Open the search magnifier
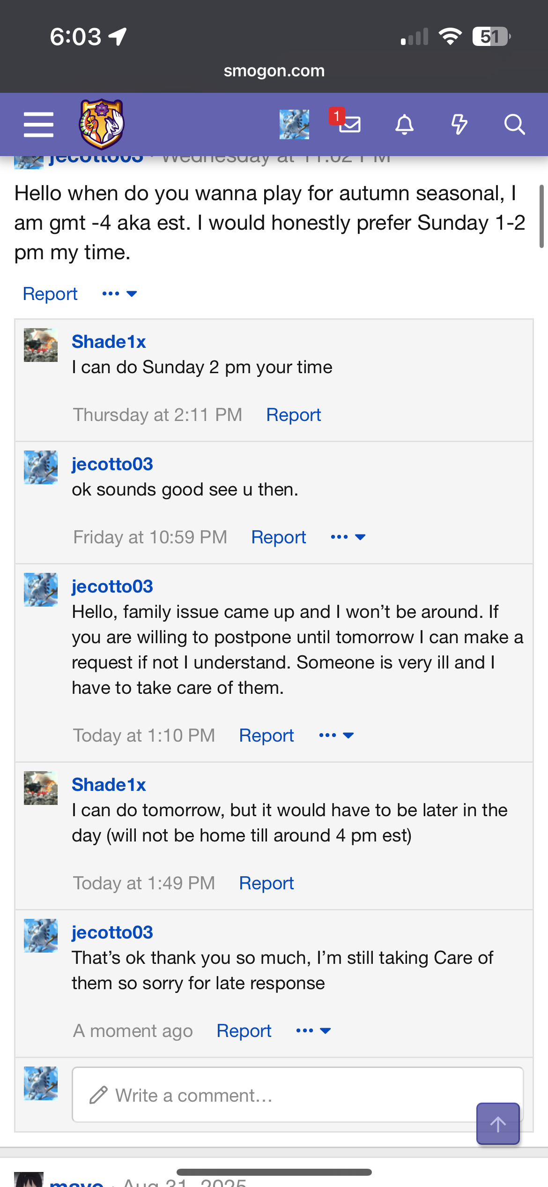The image size is (548, 1187). pyautogui.click(x=514, y=125)
